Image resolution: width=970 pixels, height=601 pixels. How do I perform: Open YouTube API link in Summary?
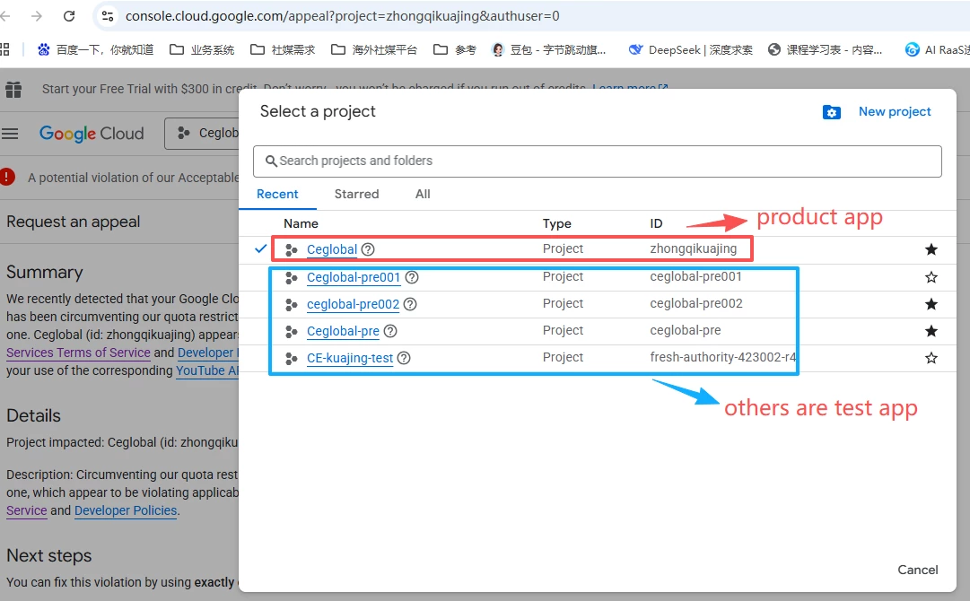click(x=207, y=370)
